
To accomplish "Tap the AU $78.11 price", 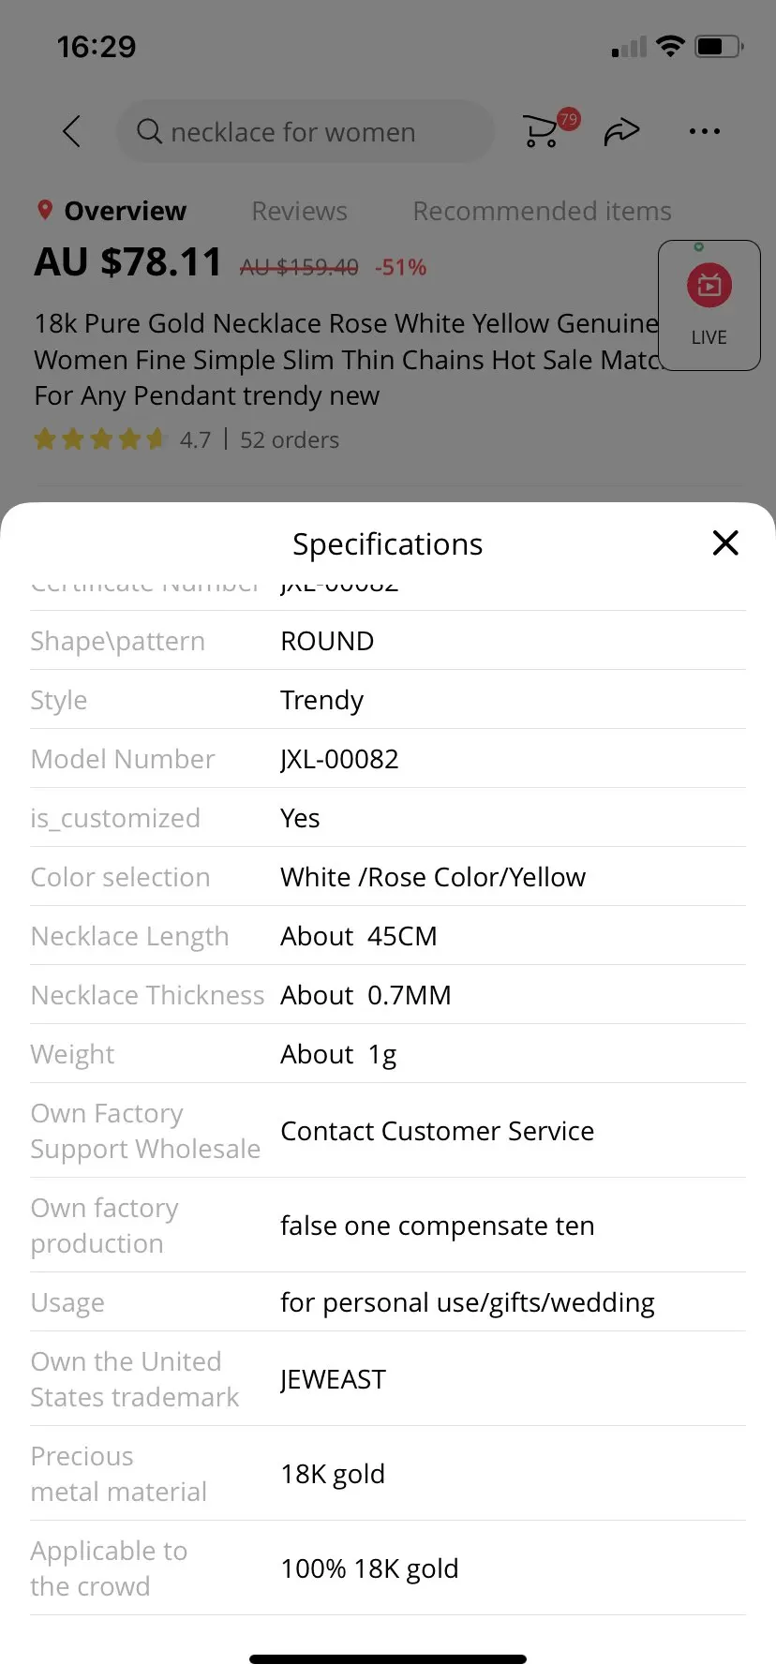I will (x=128, y=262).
